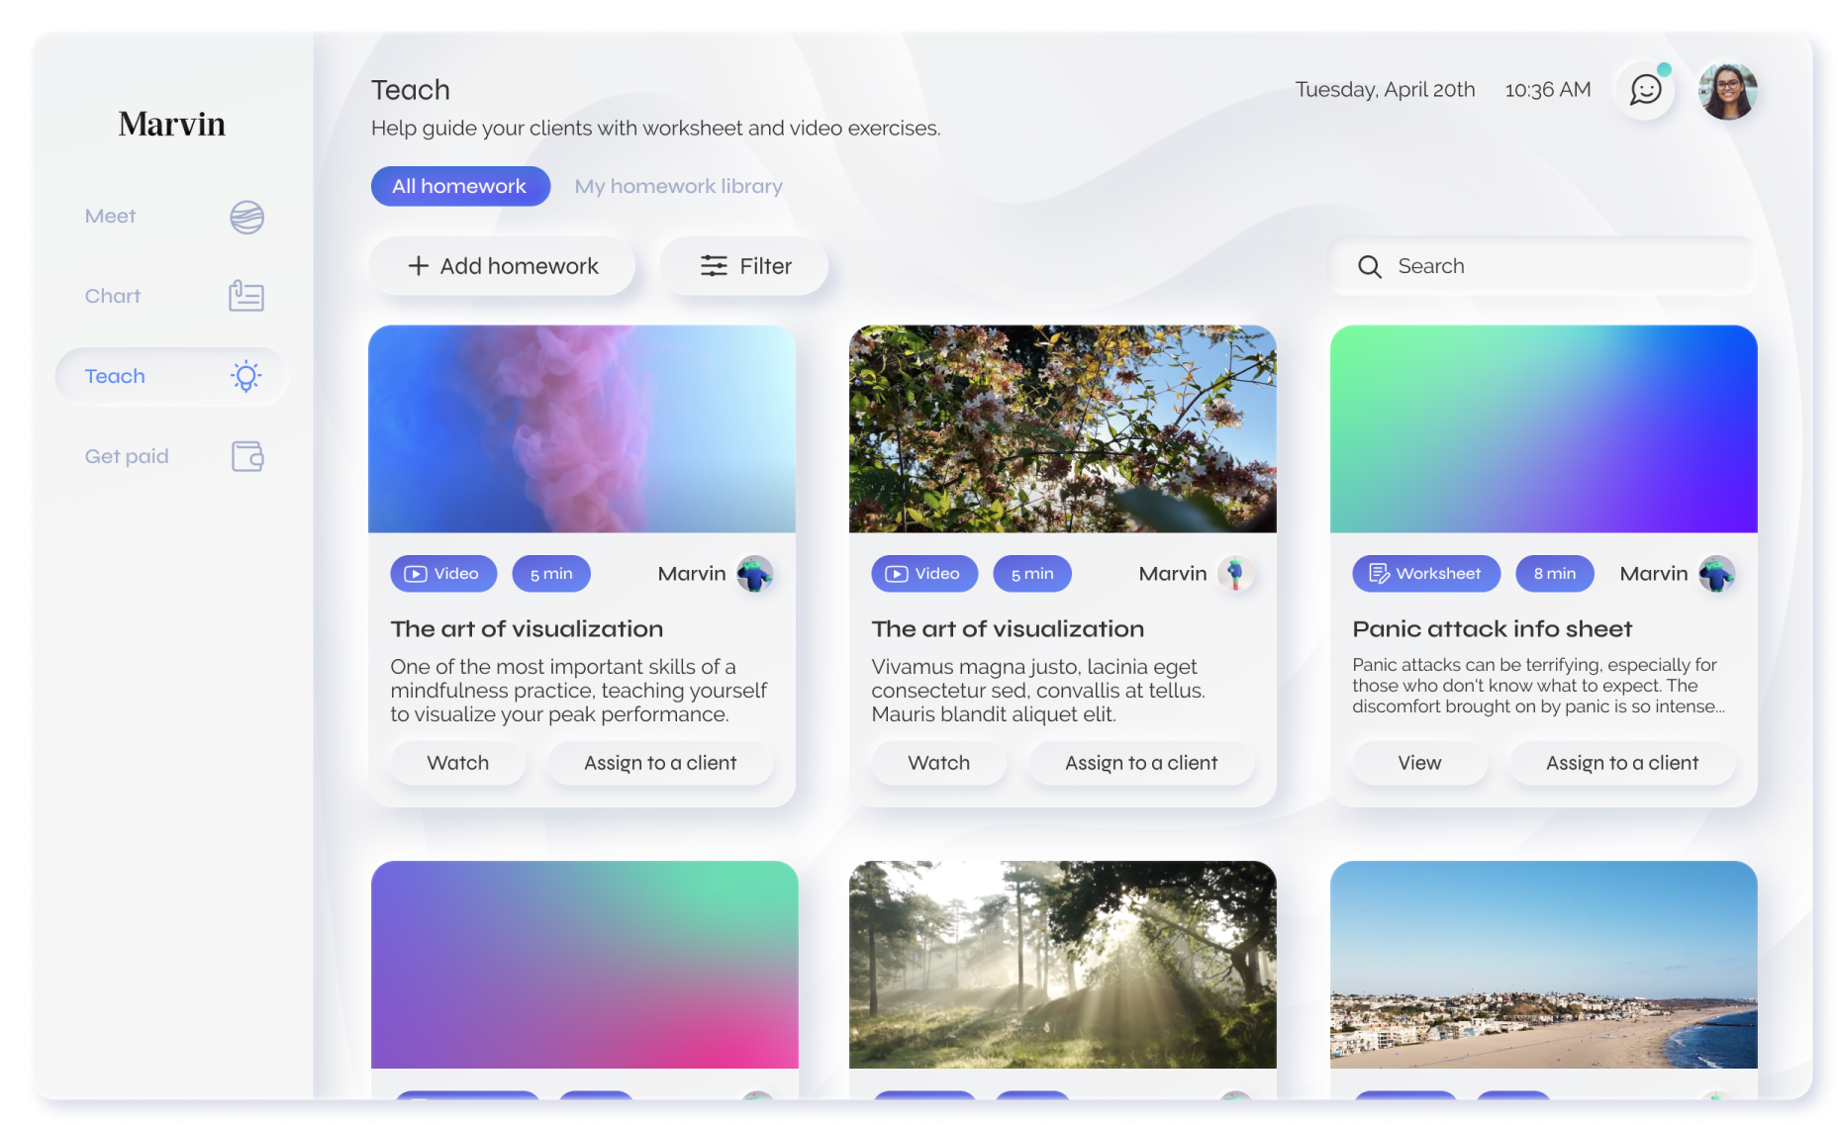
Task: Click the Video tag on blossom tree card
Action: [x=924, y=574]
